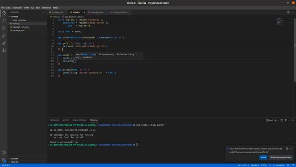296x167 pixels.
Task: Click the terminal command prompt line
Action: pyautogui.click(x=93, y=145)
